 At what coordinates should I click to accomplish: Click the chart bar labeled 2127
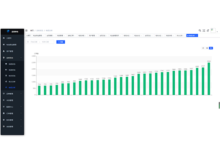tap(203, 81)
